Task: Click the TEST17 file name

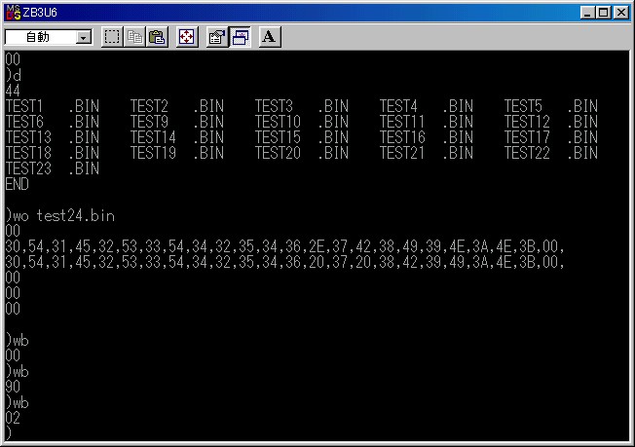Action: coord(527,137)
